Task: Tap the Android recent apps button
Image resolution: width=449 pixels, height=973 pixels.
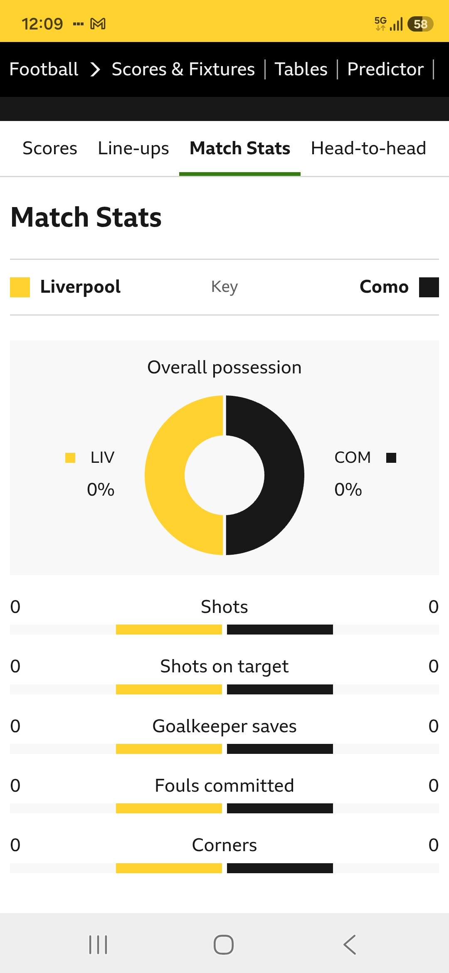Action: coord(98,945)
